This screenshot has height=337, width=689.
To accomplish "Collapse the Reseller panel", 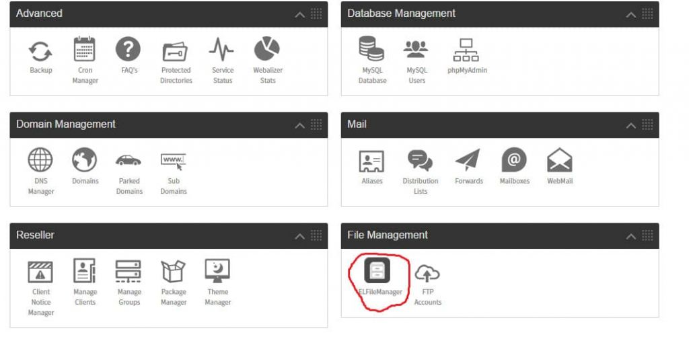I will pos(299,236).
